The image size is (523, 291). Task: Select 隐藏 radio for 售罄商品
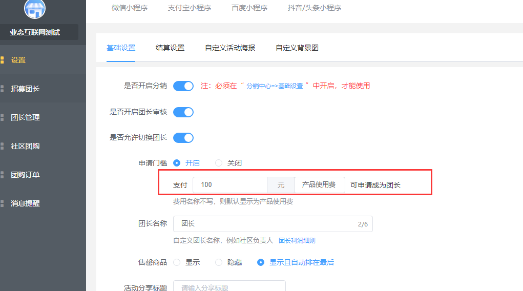(219, 262)
